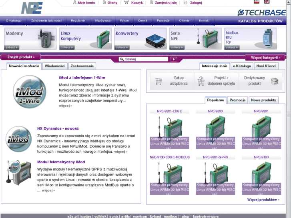Open the Konwertery category banner
291x218 pixels.
point(140,38)
